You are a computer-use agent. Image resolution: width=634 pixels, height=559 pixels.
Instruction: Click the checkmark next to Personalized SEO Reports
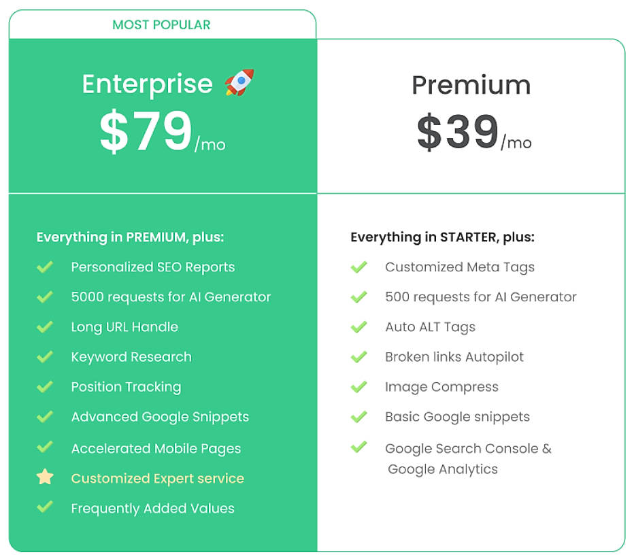(x=44, y=267)
